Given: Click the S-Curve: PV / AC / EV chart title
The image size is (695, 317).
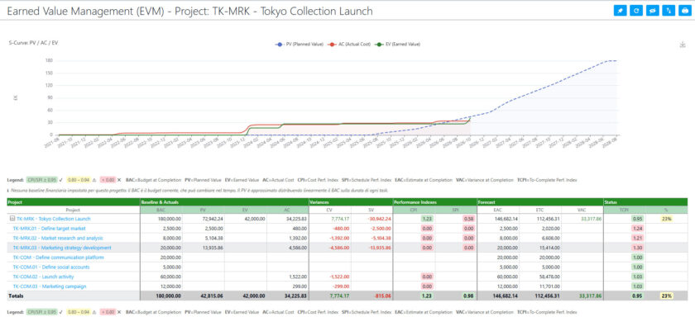Looking at the screenshot, I should point(34,43).
